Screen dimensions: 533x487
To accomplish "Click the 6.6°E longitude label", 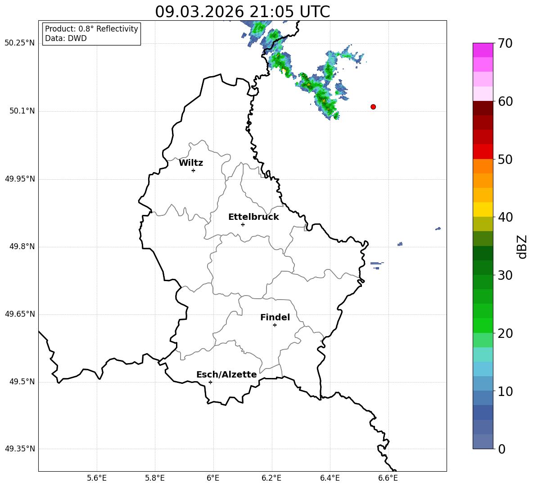I will 388,478.
